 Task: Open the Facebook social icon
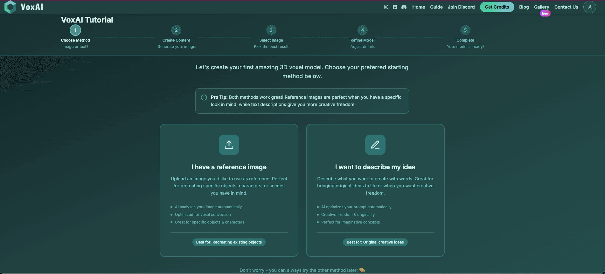tap(395, 7)
